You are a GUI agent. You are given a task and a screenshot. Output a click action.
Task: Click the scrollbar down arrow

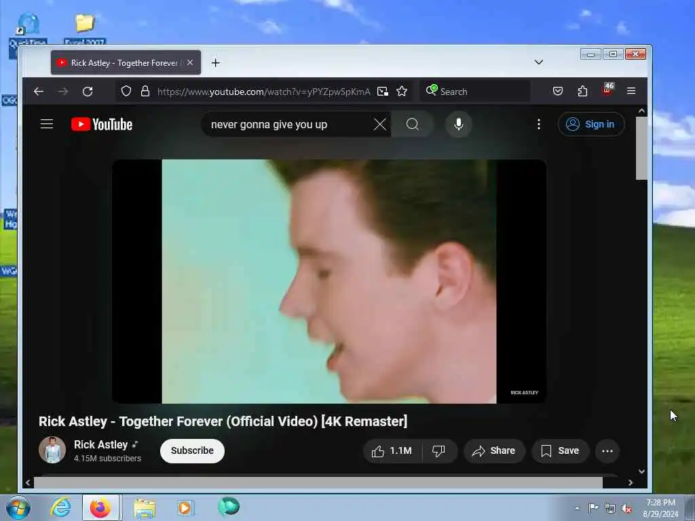(x=641, y=471)
